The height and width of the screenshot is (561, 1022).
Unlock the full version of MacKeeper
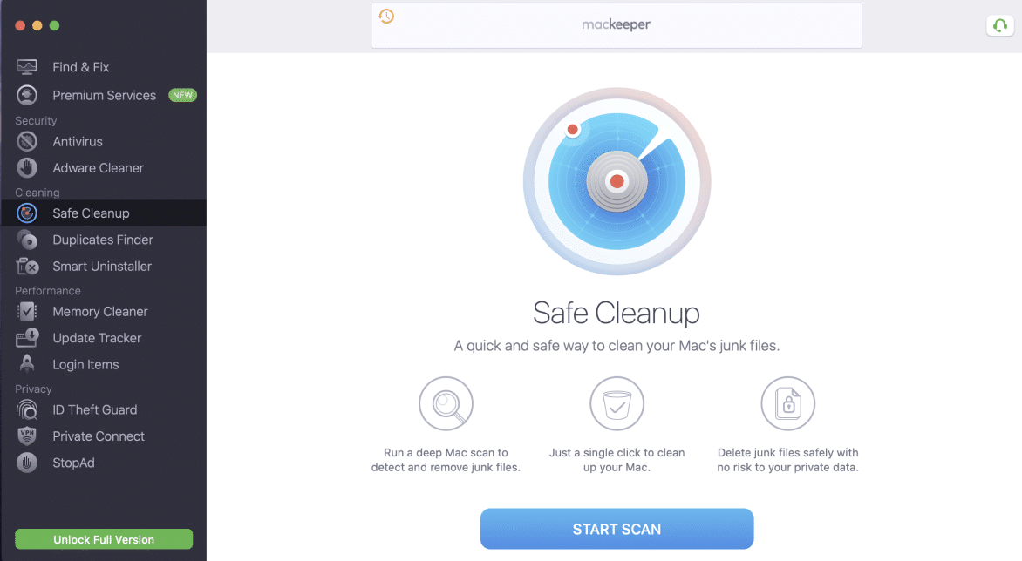click(x=103, y=538)
